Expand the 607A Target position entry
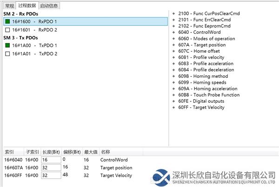Image resolution: width=279 pixels, height=187 pixels. point(174,45)
